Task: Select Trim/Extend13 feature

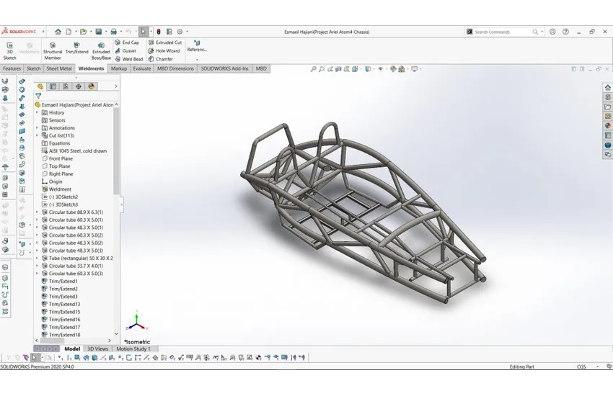Action: pyautogui.click(x=61, y=305)
